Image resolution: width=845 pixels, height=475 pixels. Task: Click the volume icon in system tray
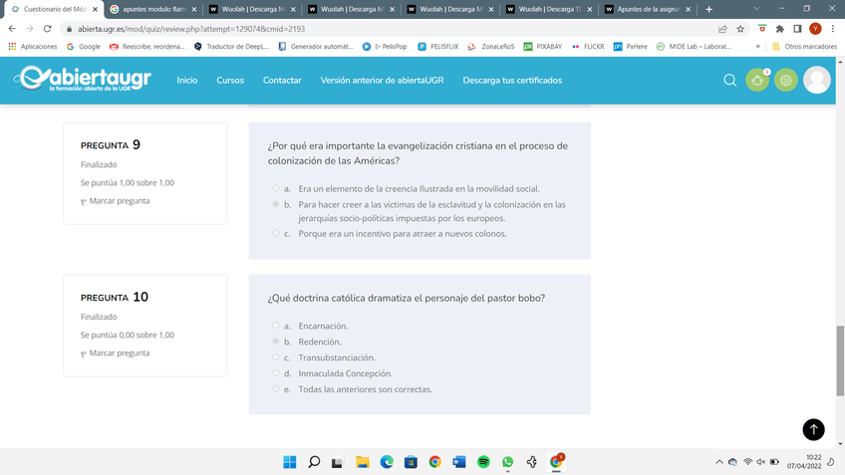coord(760,462)
